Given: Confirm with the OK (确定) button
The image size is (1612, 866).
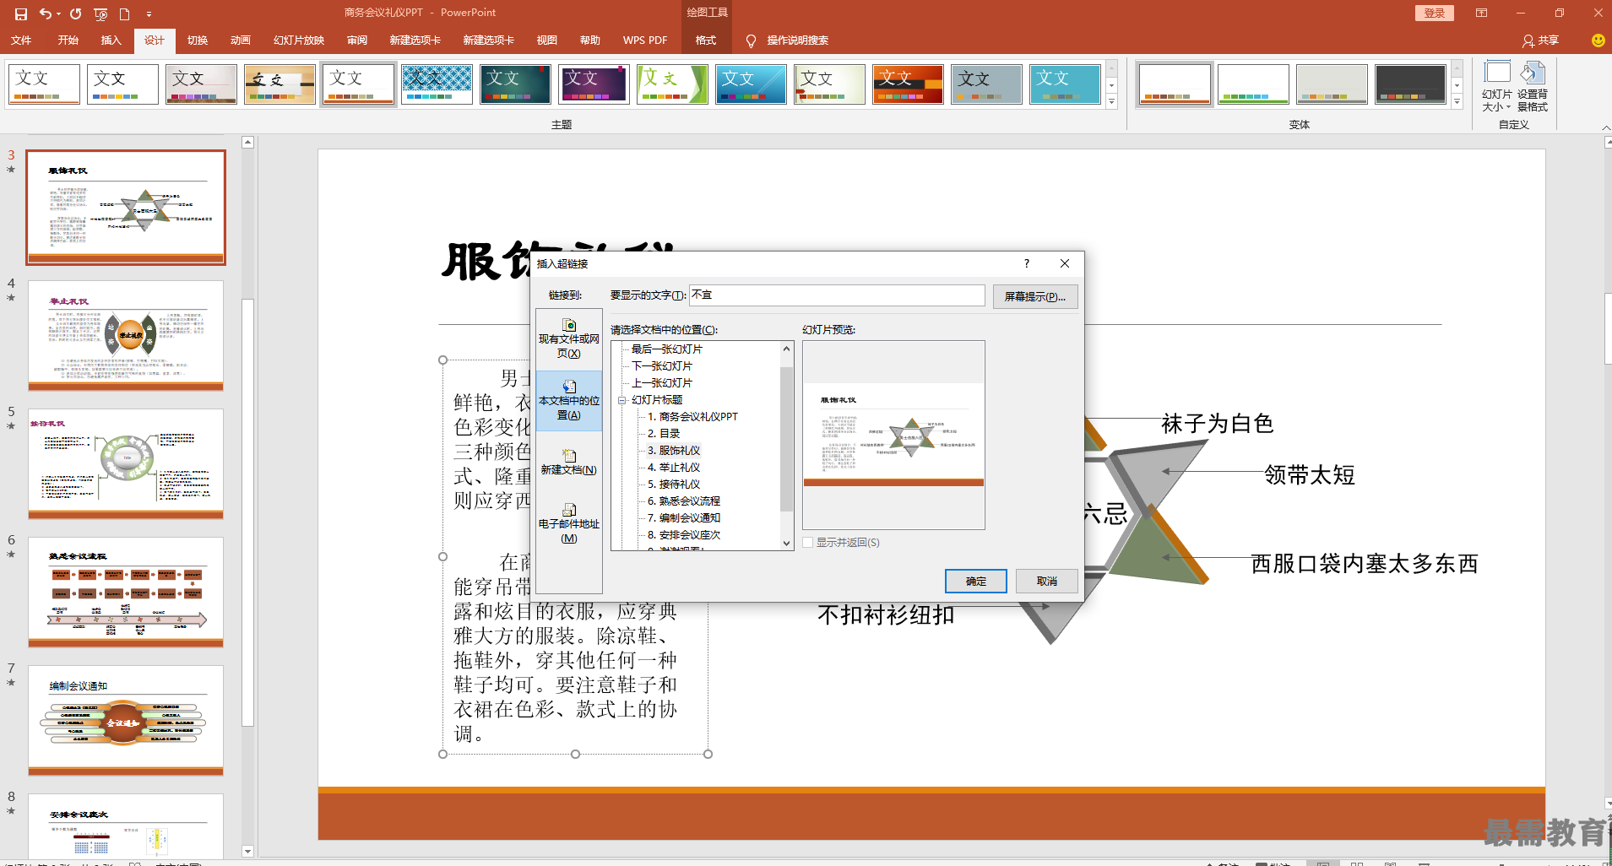Looking at the screenshot, I should (976, 581).
